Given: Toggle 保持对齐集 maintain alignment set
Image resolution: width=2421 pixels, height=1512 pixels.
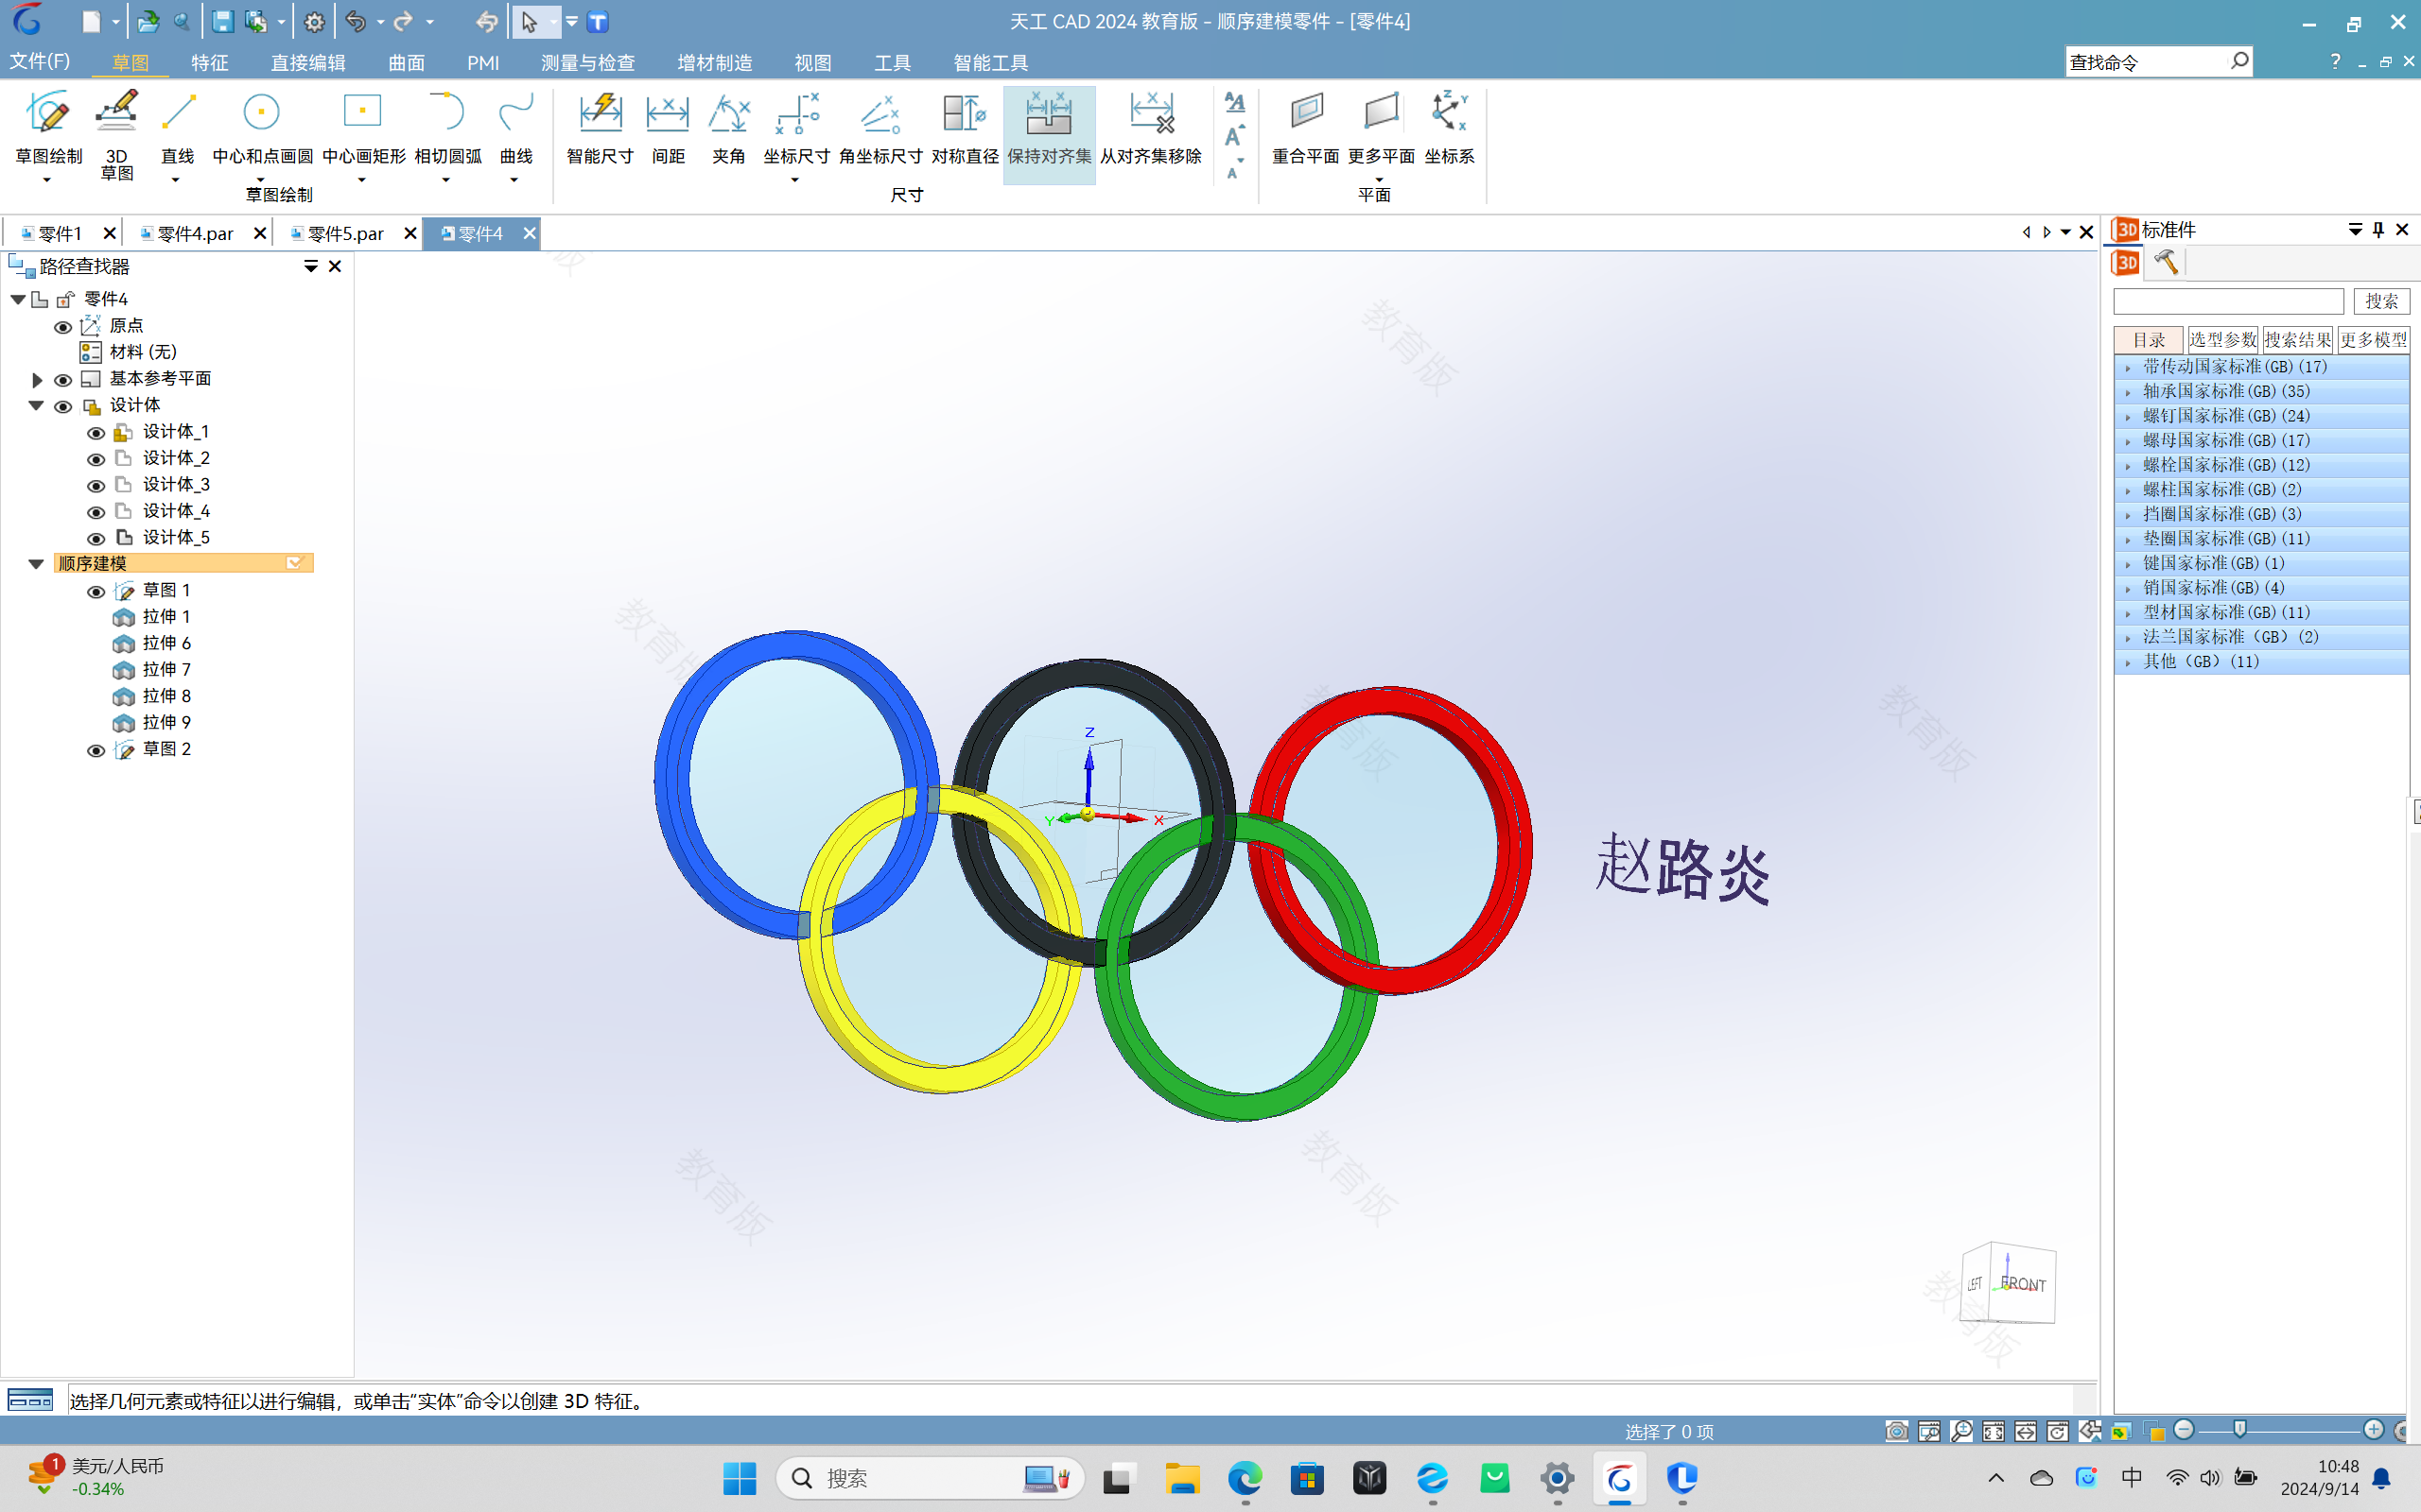Looking at the screenshot, I should (x=1050, y=134).
